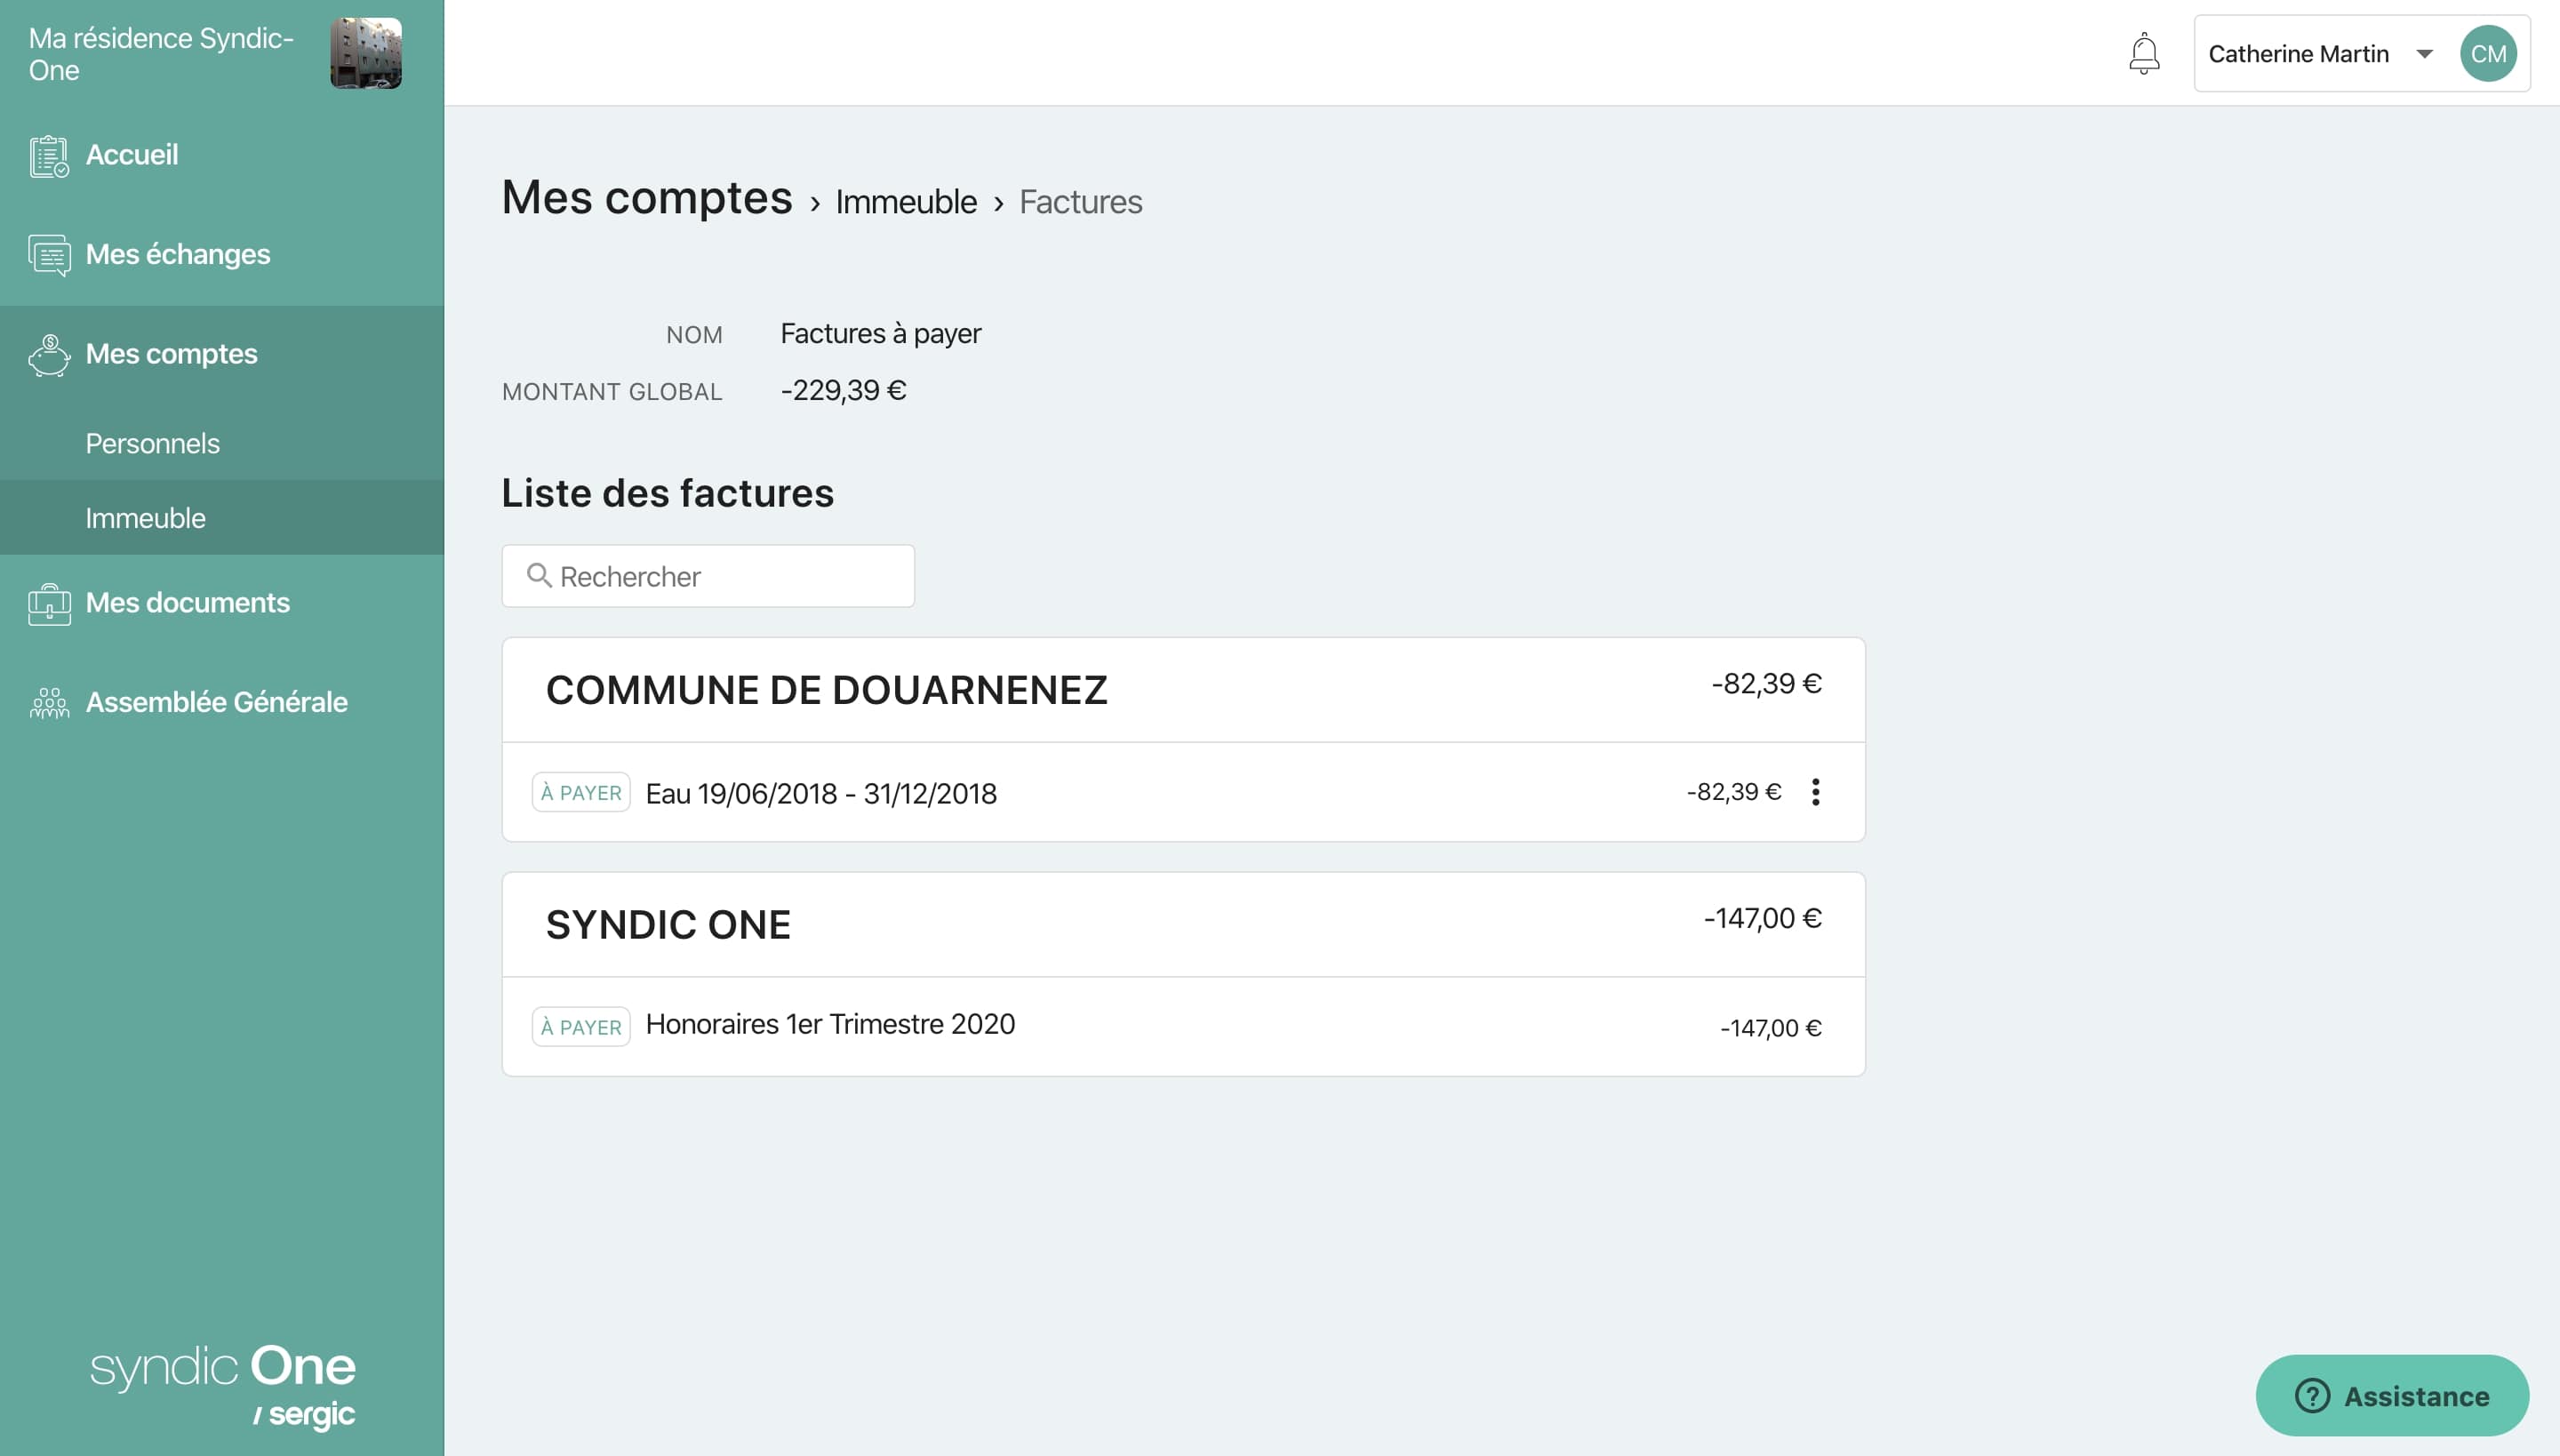This screenshot has width=2560, height=1456.
Task: Click the -147,00 € total for Syndic One
Action: pos(1762,919)
